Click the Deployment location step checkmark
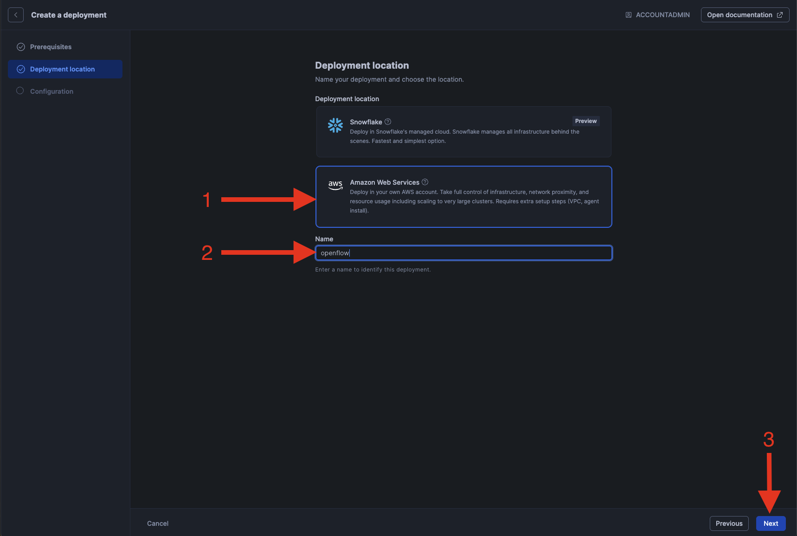This screenshot has height=536, width=797. [x=21, y=69]
